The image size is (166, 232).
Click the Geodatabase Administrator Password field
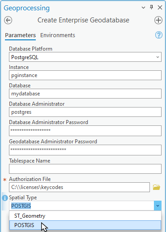pyautogui.click(x=85, y=150)
